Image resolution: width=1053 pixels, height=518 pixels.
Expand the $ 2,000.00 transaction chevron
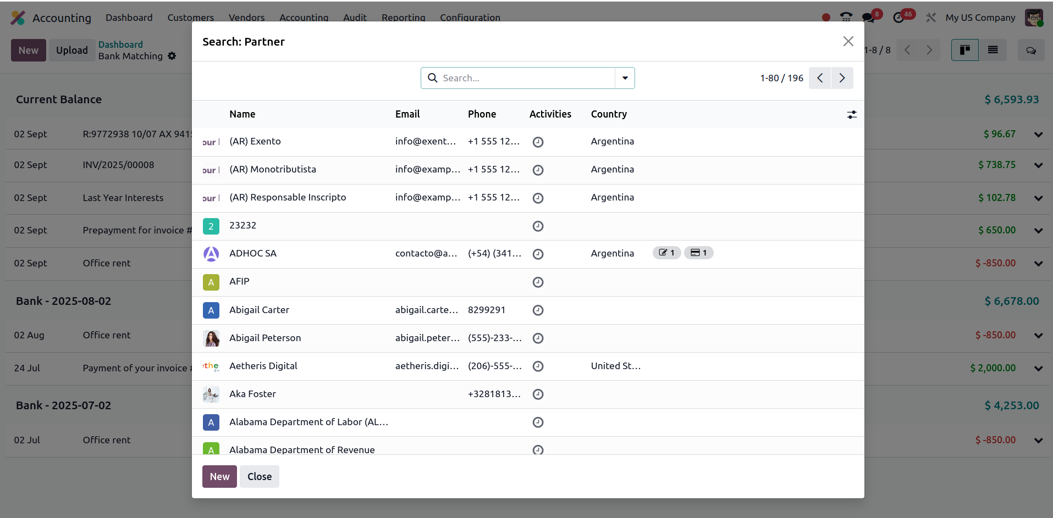pyautogui.click(x=1038, y=369)
